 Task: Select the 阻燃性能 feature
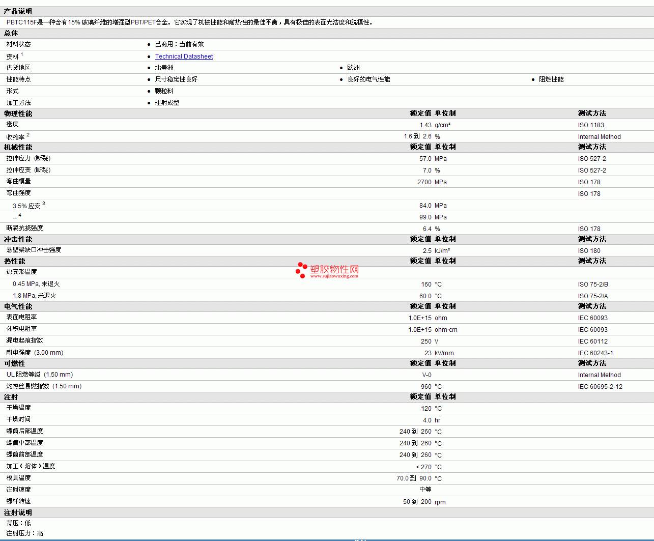pyautogui.click(x=551, y=79)
